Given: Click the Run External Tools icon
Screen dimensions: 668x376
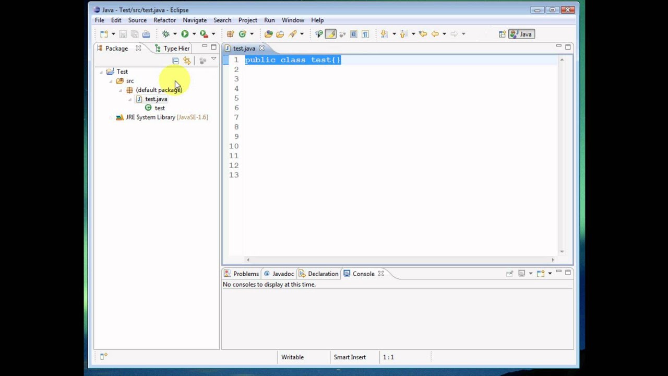Looking at the screenshot, I should coord(204,34).
